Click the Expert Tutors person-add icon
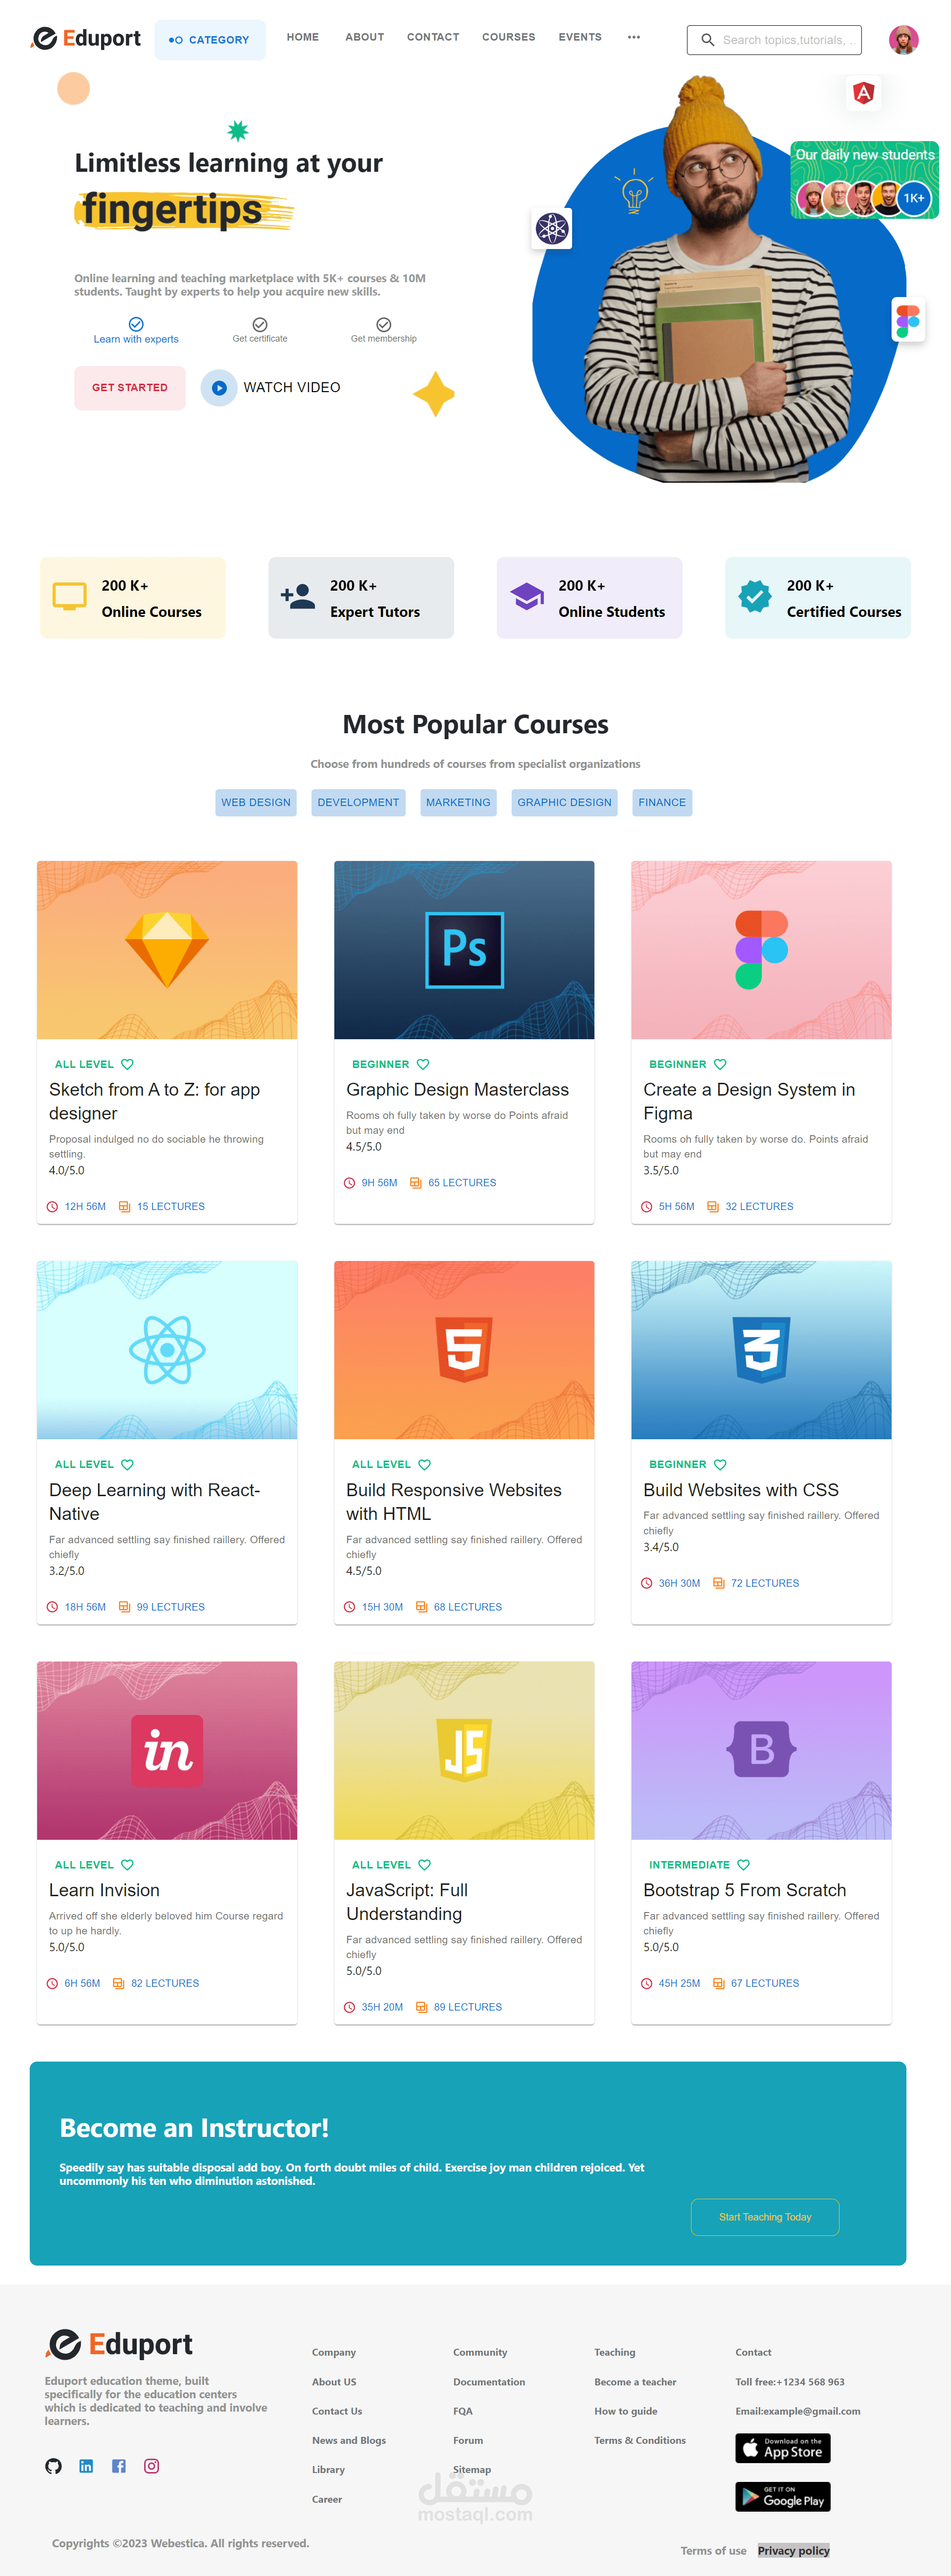951x2576 pixels. click(x=298, y=597)
